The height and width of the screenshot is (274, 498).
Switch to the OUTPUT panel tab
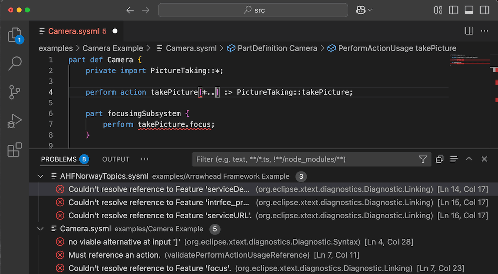[116, 159]
